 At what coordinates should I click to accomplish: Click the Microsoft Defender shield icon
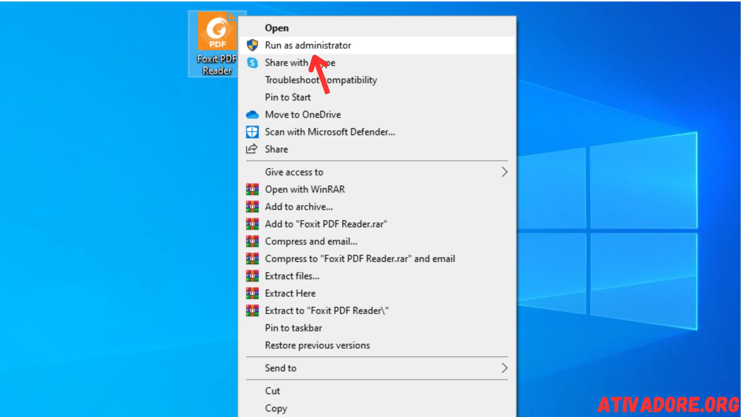pos(252,132)
